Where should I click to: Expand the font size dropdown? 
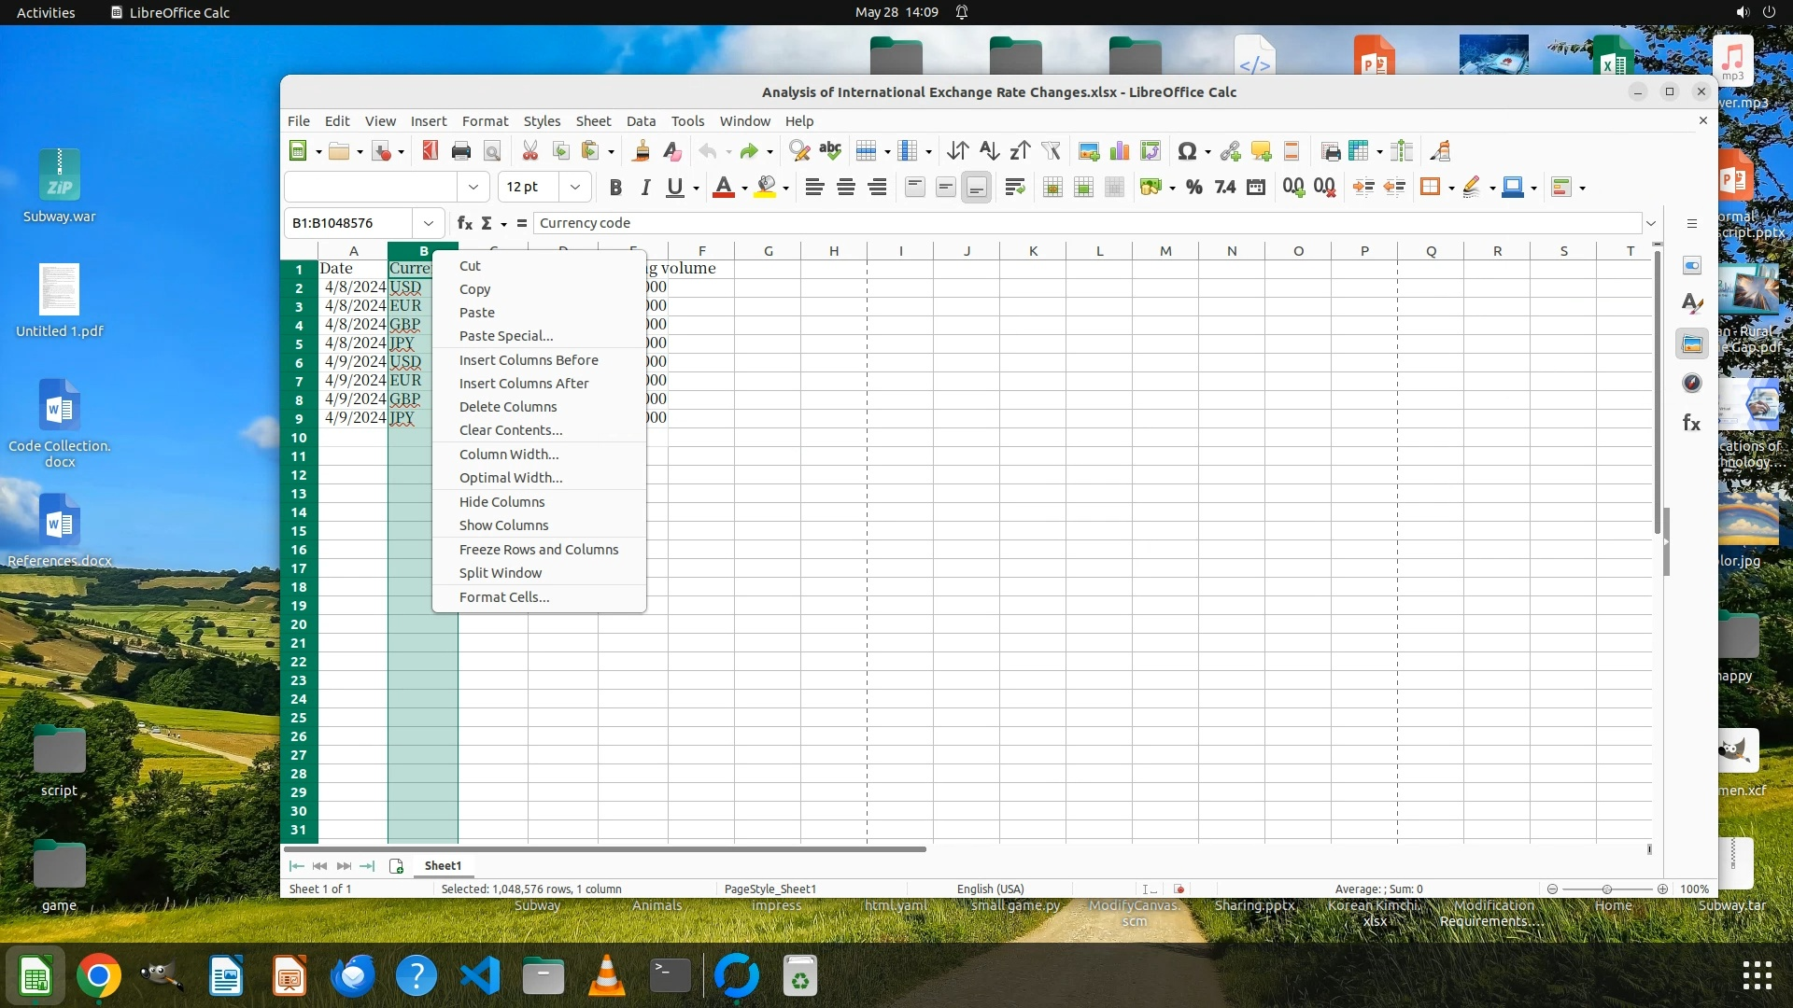pos(575,188)
